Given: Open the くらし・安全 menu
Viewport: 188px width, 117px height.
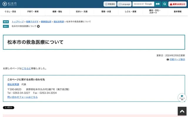Looking at the screenshot, I should [x=10, y=12].
